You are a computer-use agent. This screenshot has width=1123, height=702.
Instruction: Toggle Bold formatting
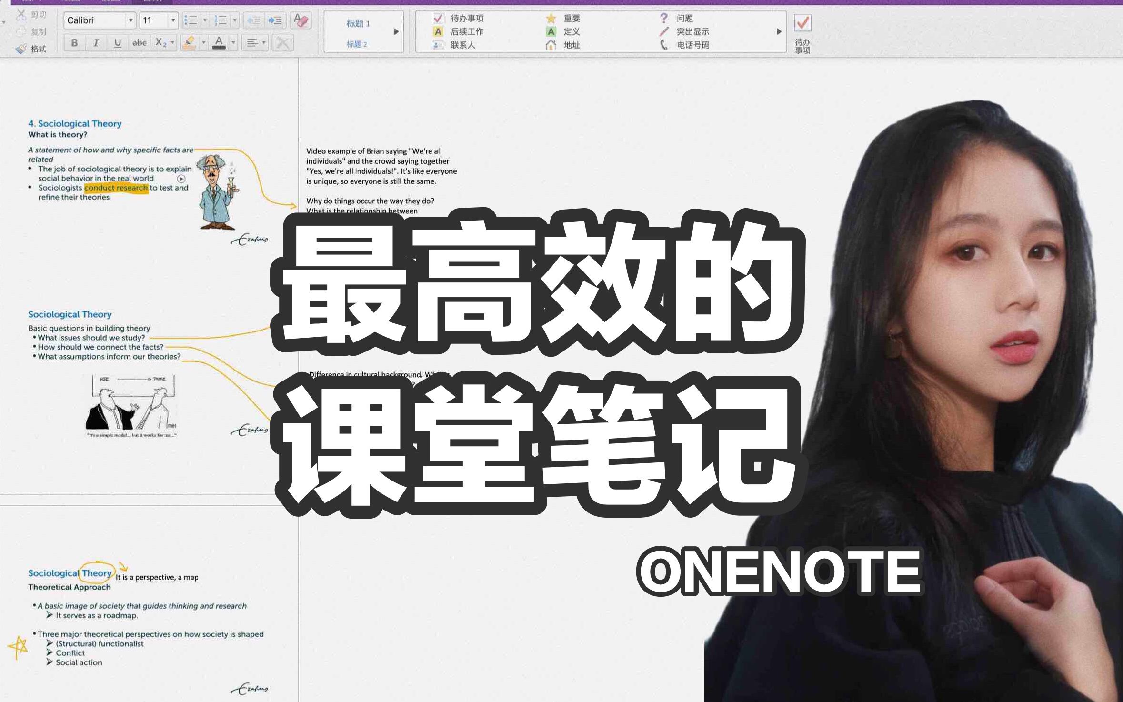point(74,43)
